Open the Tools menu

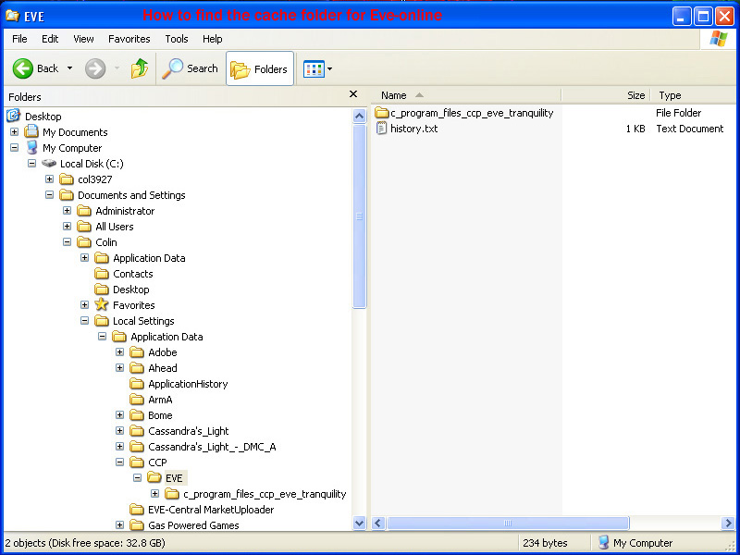pyautogui.click(x=177, y=39)
